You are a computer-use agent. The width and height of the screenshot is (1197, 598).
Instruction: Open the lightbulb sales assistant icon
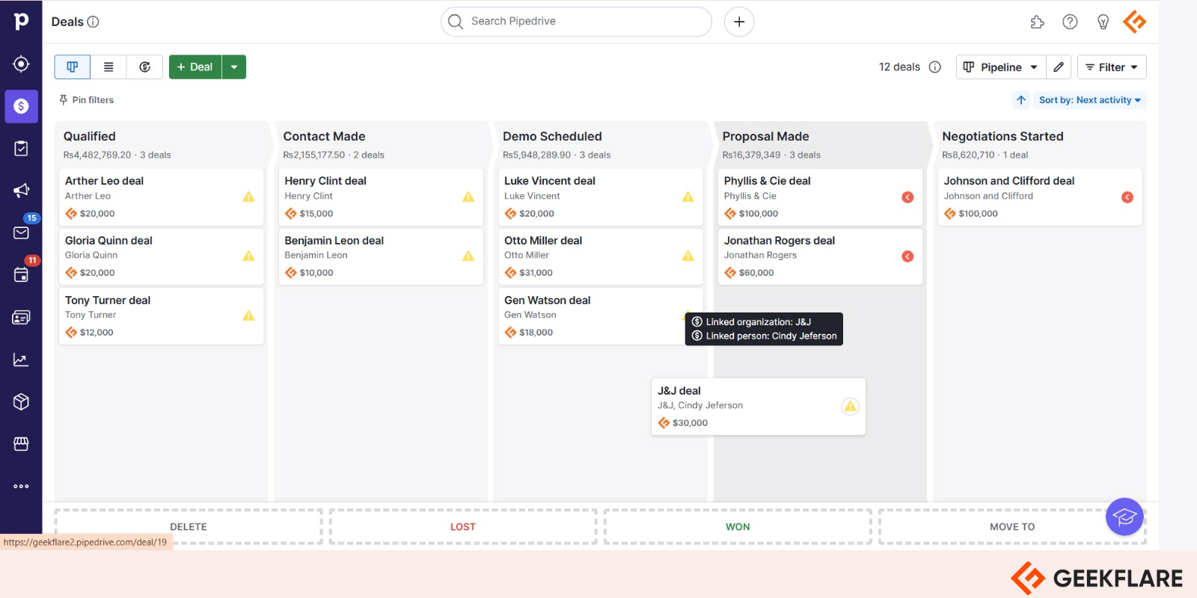click(x=1103, y=22)
